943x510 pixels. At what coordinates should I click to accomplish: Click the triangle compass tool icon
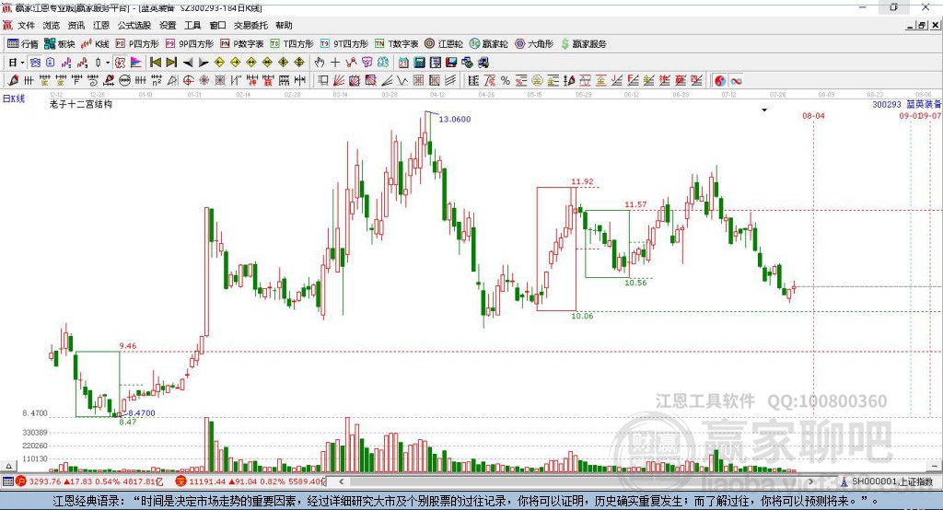(172, 81)
